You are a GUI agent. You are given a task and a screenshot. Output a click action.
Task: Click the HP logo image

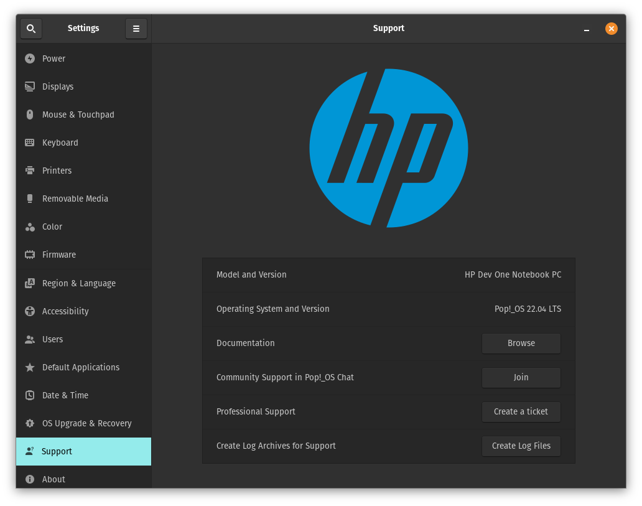pyautogui.click(x=389, y=148)
